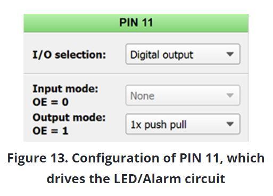
Task: Click the words LED/Alarm circuit in caption
Action: coord(169,178)
